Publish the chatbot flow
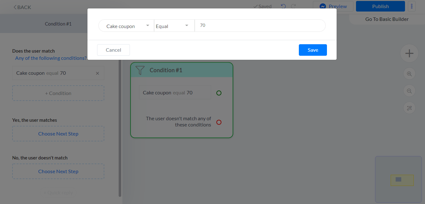Viewport: 425px width, 204px height. coord(380,6)
